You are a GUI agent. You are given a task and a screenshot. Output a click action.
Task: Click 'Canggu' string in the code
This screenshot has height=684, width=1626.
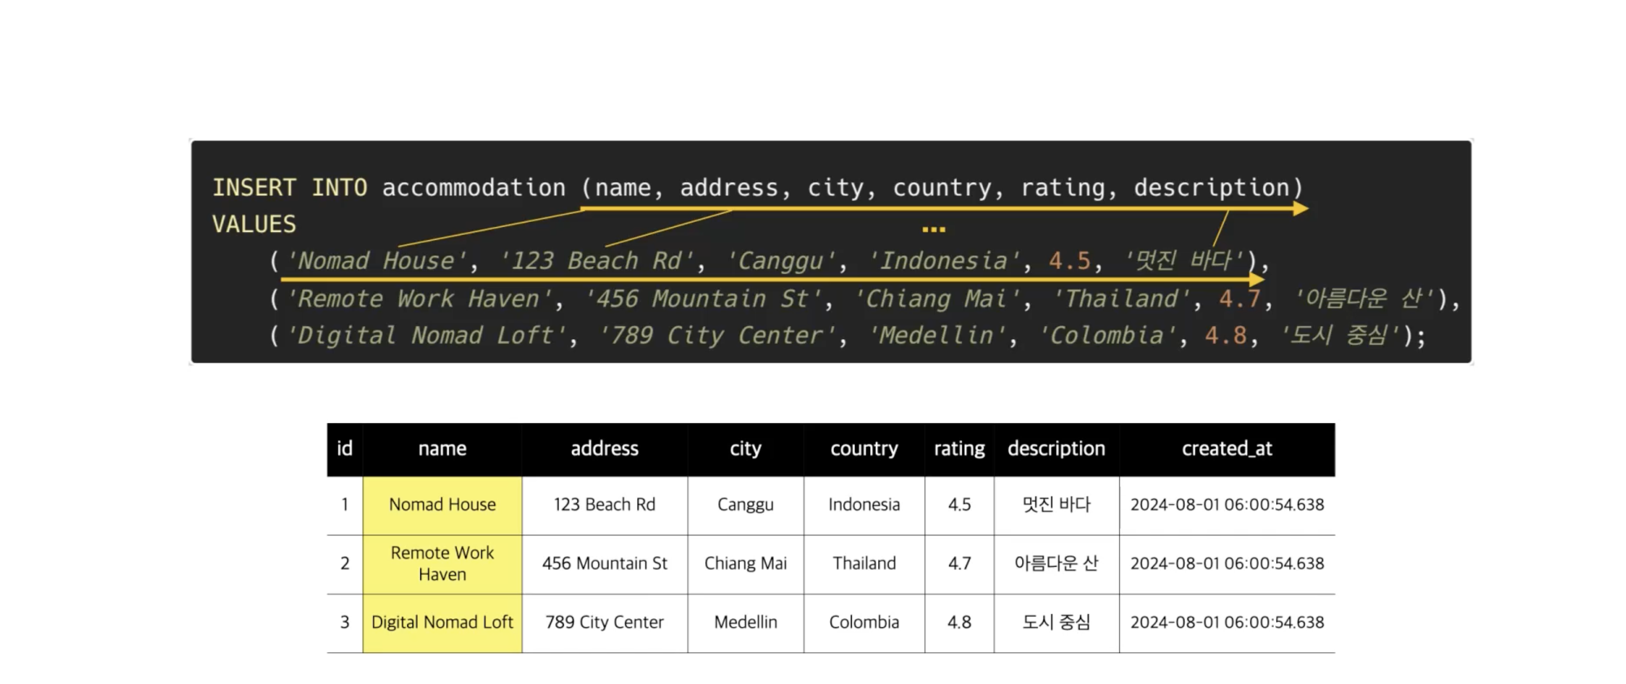click(781, 262)
